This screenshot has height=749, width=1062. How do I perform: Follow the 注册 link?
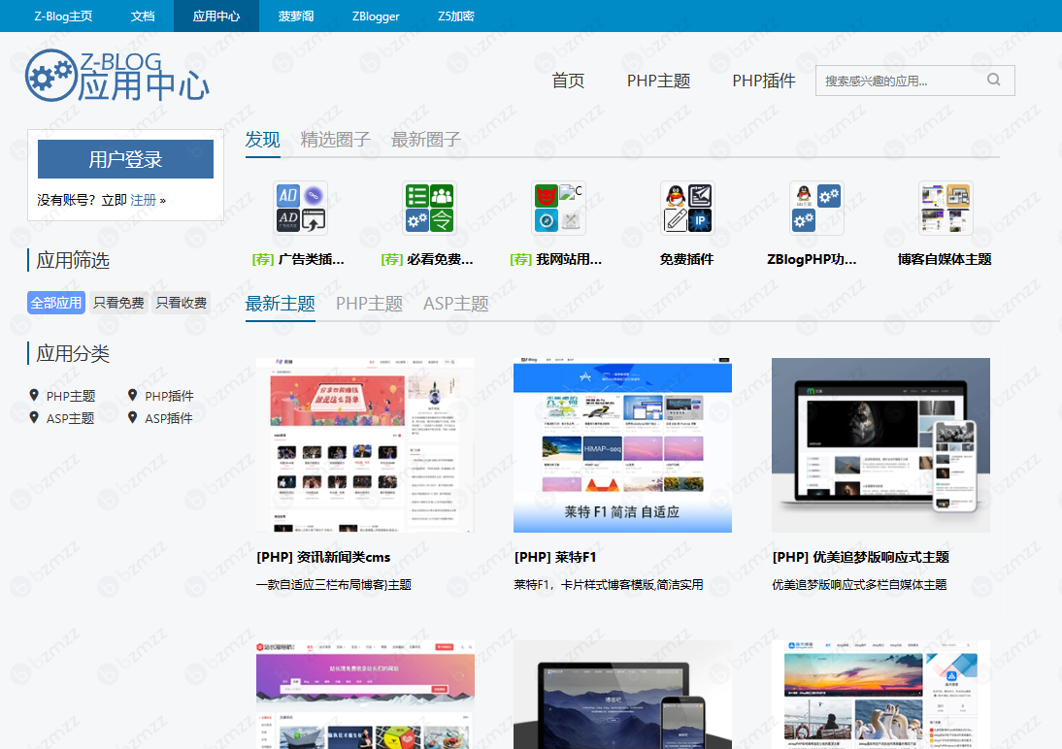[143, 200]
